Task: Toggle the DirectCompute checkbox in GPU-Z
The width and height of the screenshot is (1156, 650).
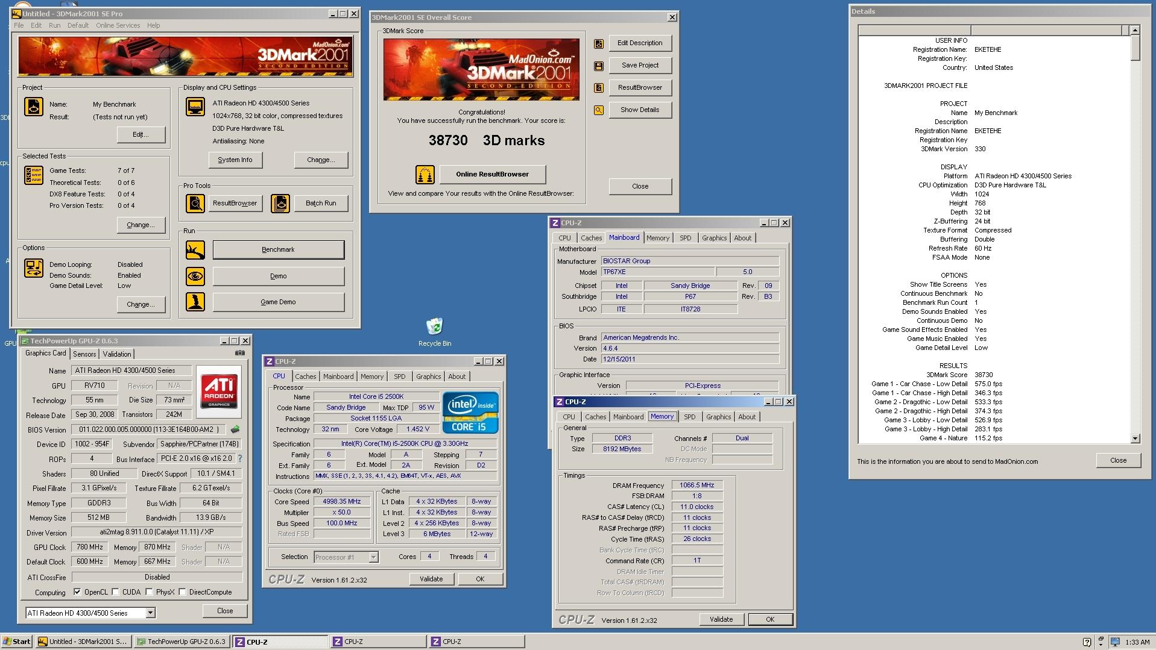Action: click(182, 592)
